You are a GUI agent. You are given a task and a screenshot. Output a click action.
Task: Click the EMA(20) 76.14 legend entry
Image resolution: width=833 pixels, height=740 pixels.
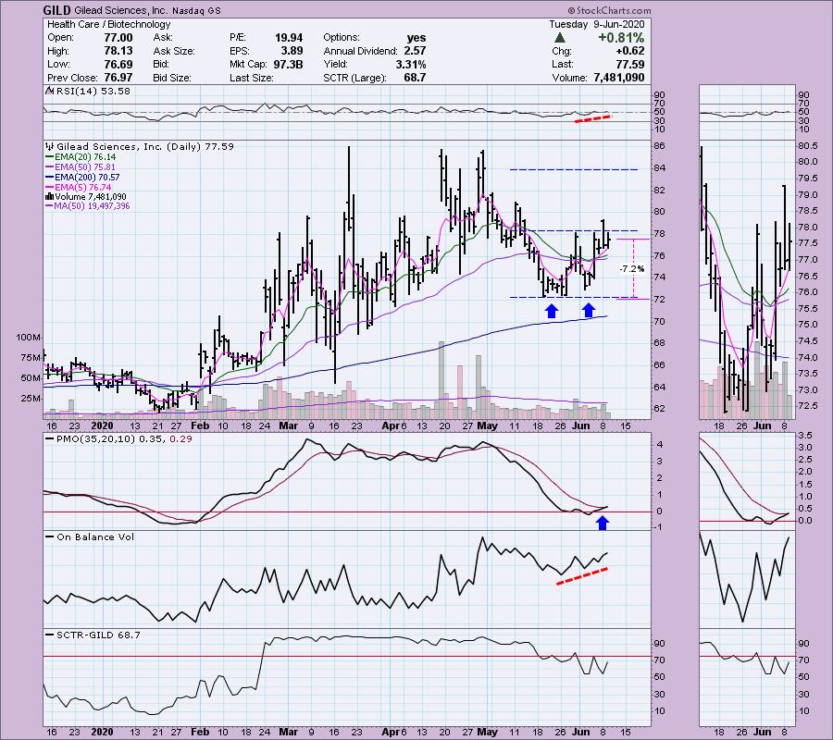85,157
